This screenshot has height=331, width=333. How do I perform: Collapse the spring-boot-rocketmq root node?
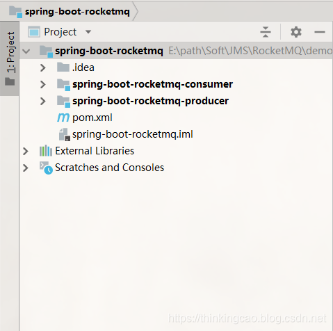click(x=26, y=51)
